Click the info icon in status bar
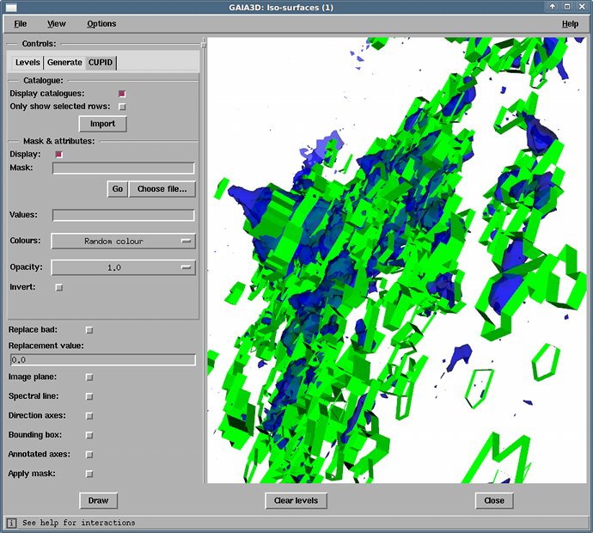 click(x=11, y=524)
